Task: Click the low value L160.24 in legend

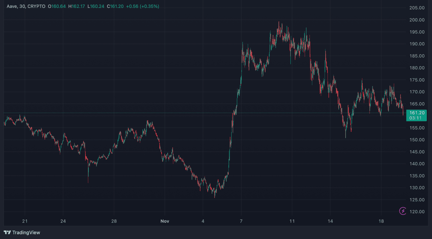Action: click(x=96, y=6)
